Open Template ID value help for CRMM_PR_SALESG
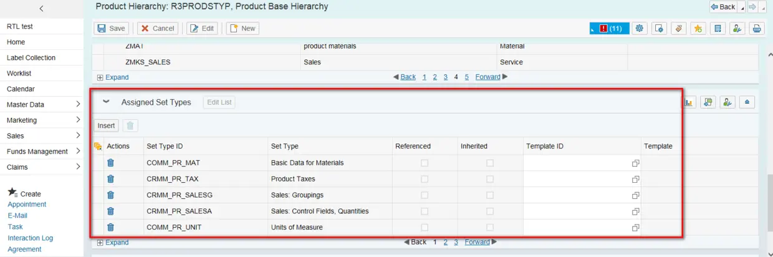Screen dimensions: 773x257 (x=635, y=195)
